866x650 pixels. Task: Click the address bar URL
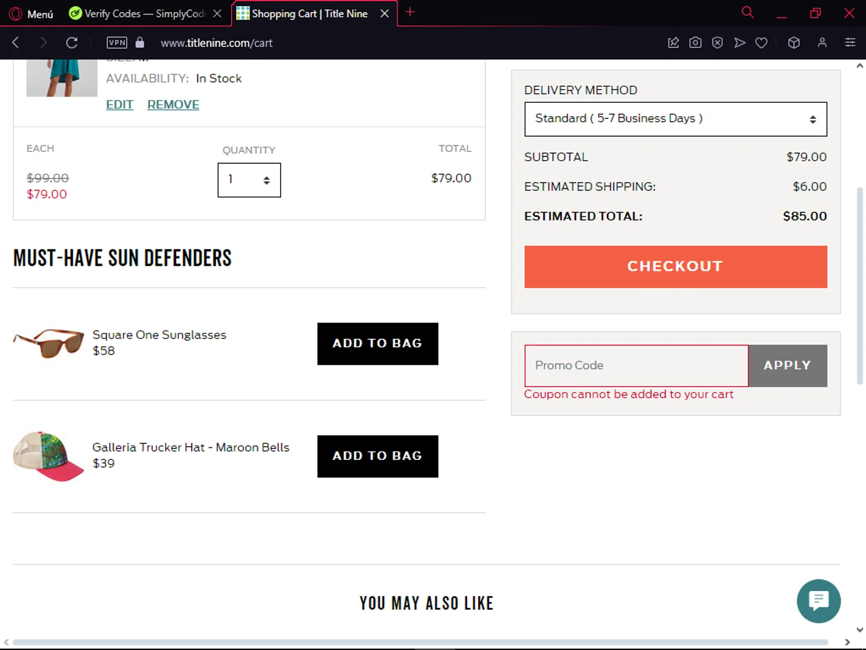coord(216,43)
